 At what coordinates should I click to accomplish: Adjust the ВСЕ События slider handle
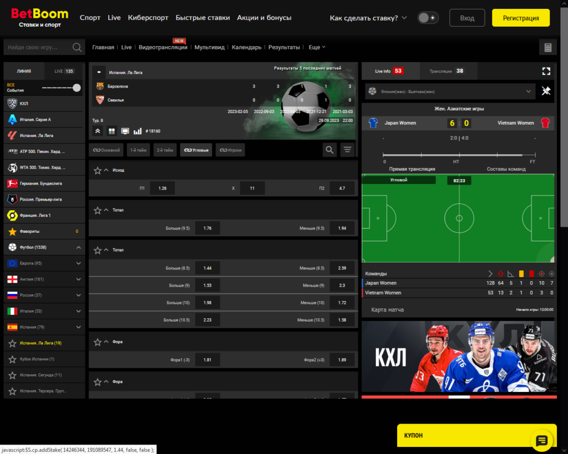coord(77,88)
